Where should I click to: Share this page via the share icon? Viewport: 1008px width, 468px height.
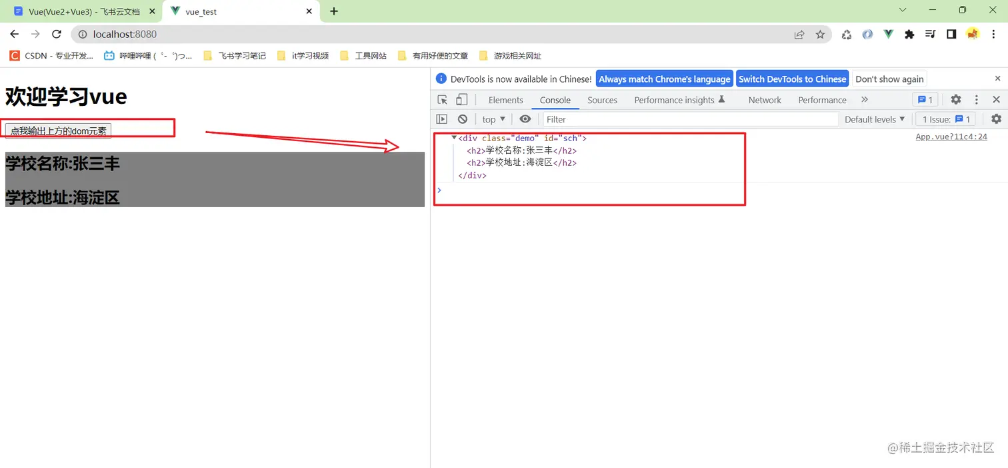pos(799,35)
